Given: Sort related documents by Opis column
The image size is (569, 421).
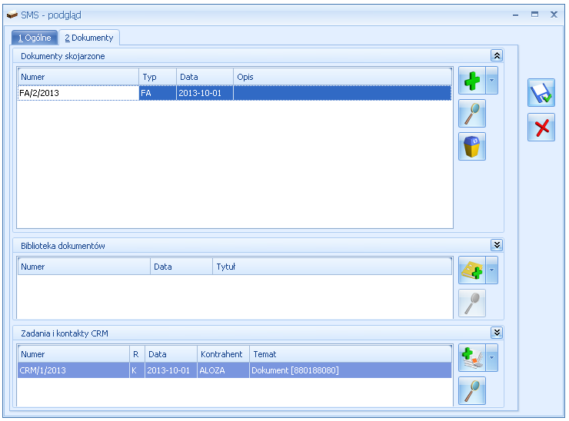Looking at the screenshot, I should [x=343, y=77].
